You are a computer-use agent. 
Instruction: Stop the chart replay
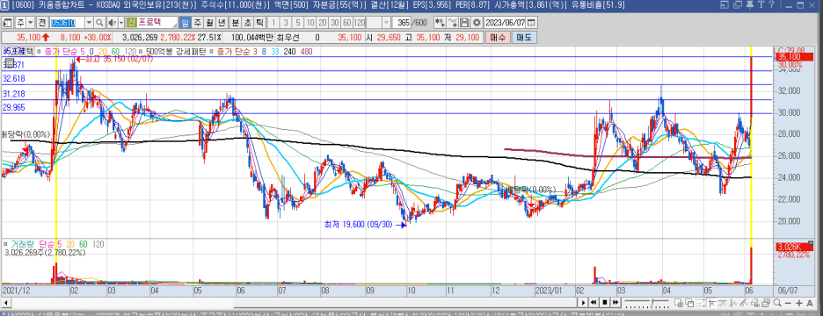[x=605, y=302]
